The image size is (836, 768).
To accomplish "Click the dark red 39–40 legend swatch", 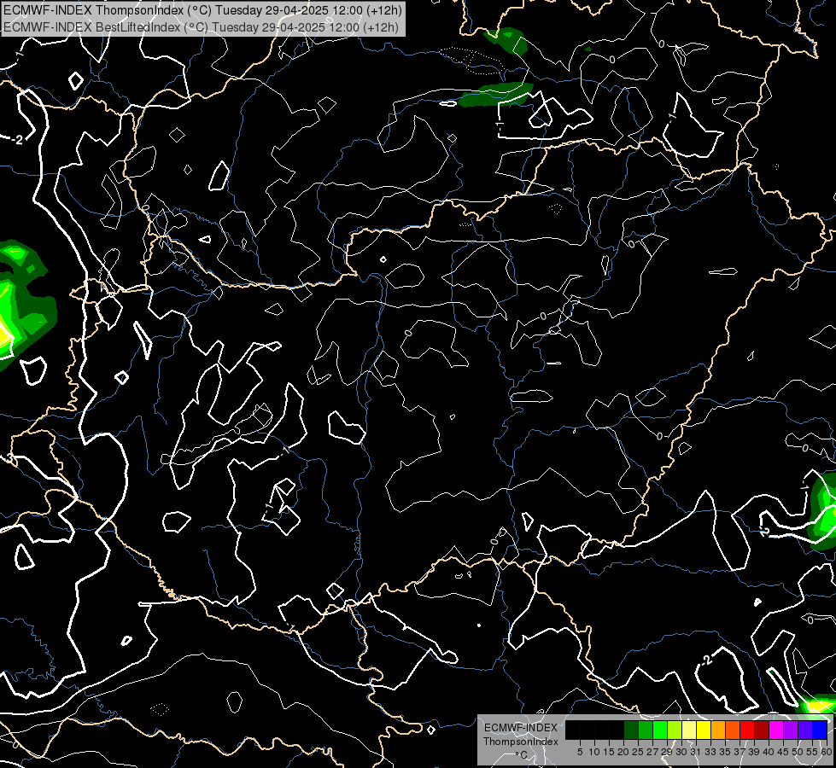I will pos(762,730).
